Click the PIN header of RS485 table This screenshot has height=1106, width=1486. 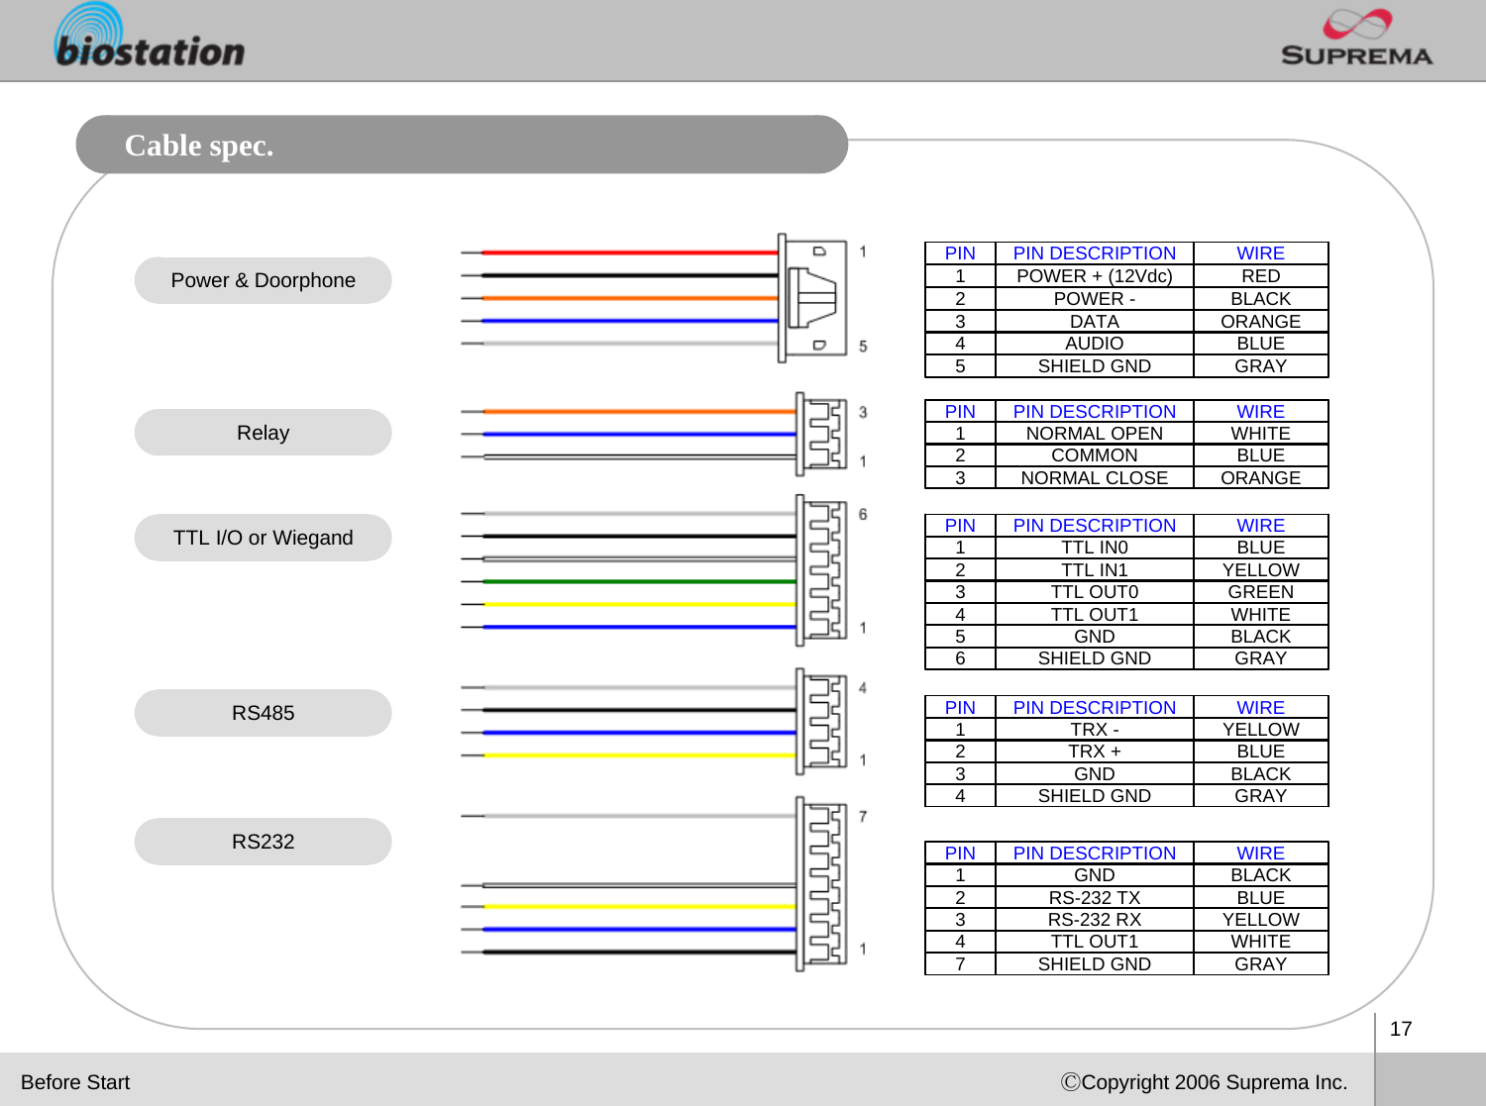pos(960,708)
